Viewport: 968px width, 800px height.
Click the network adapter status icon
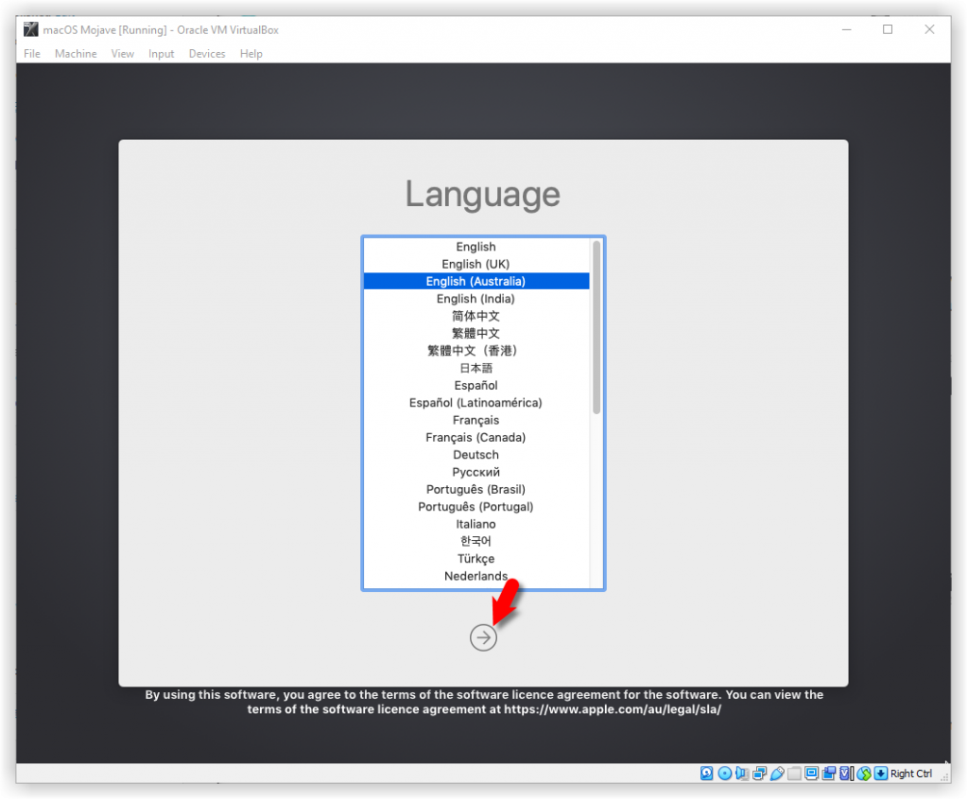759,774
